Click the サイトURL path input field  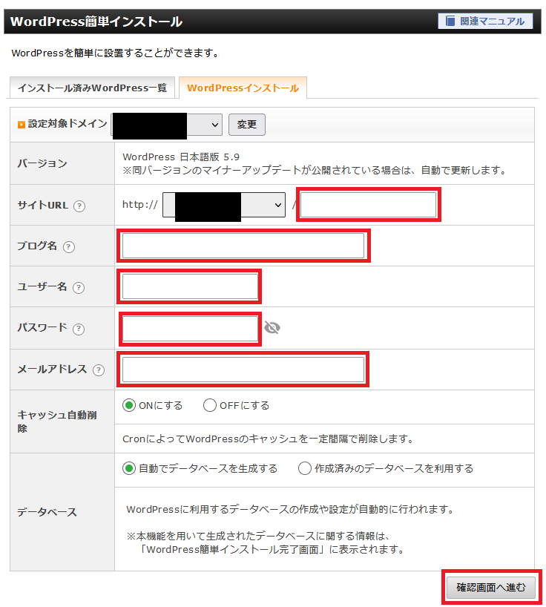pos(369,205)
